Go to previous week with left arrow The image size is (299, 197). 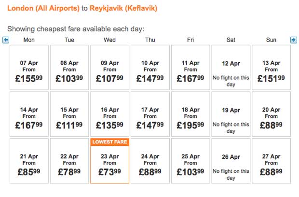point(6,40)
